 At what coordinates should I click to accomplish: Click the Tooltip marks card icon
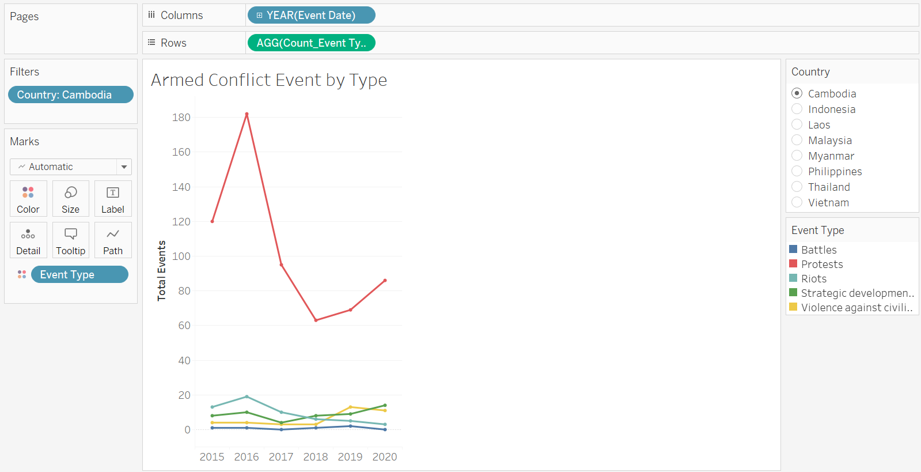tap(71, 240)
